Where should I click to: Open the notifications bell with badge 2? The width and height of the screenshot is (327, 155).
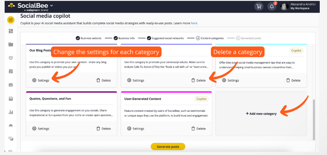272,7
